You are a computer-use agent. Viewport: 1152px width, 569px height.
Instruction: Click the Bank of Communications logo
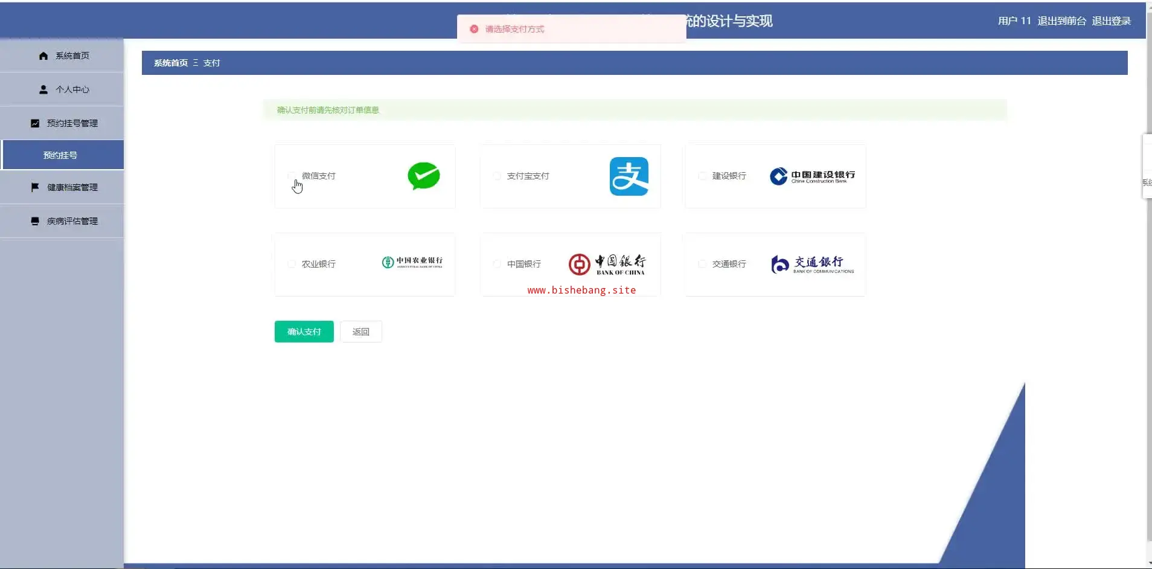(x=813, y=264)
